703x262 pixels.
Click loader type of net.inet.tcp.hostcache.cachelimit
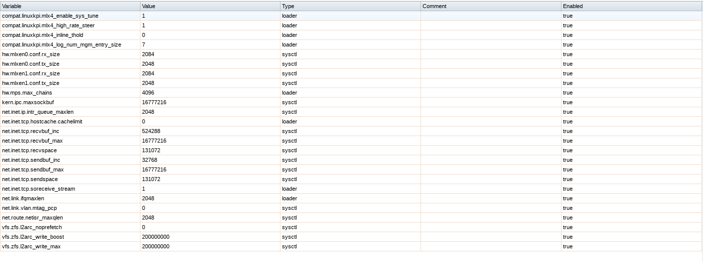tap(290, 121)
